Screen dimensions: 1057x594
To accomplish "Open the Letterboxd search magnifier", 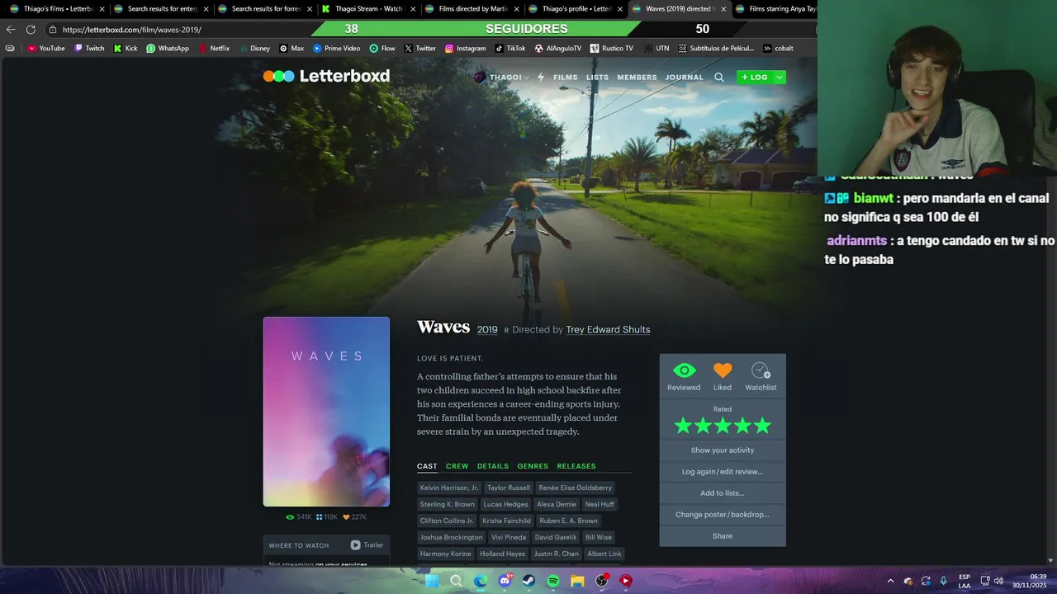I will 718,77.
